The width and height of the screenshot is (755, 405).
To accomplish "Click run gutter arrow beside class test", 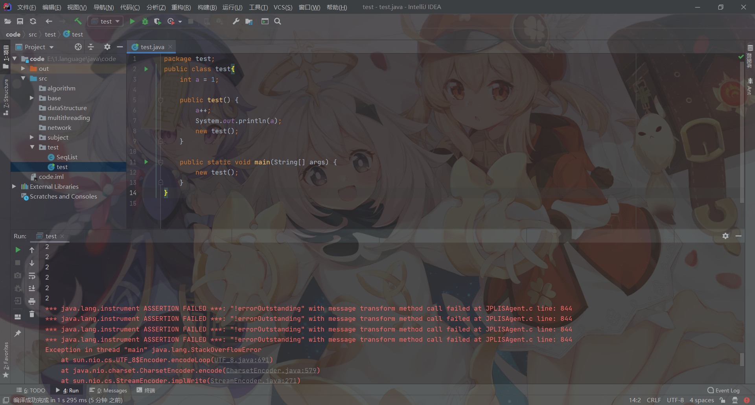I will (146, 69).
